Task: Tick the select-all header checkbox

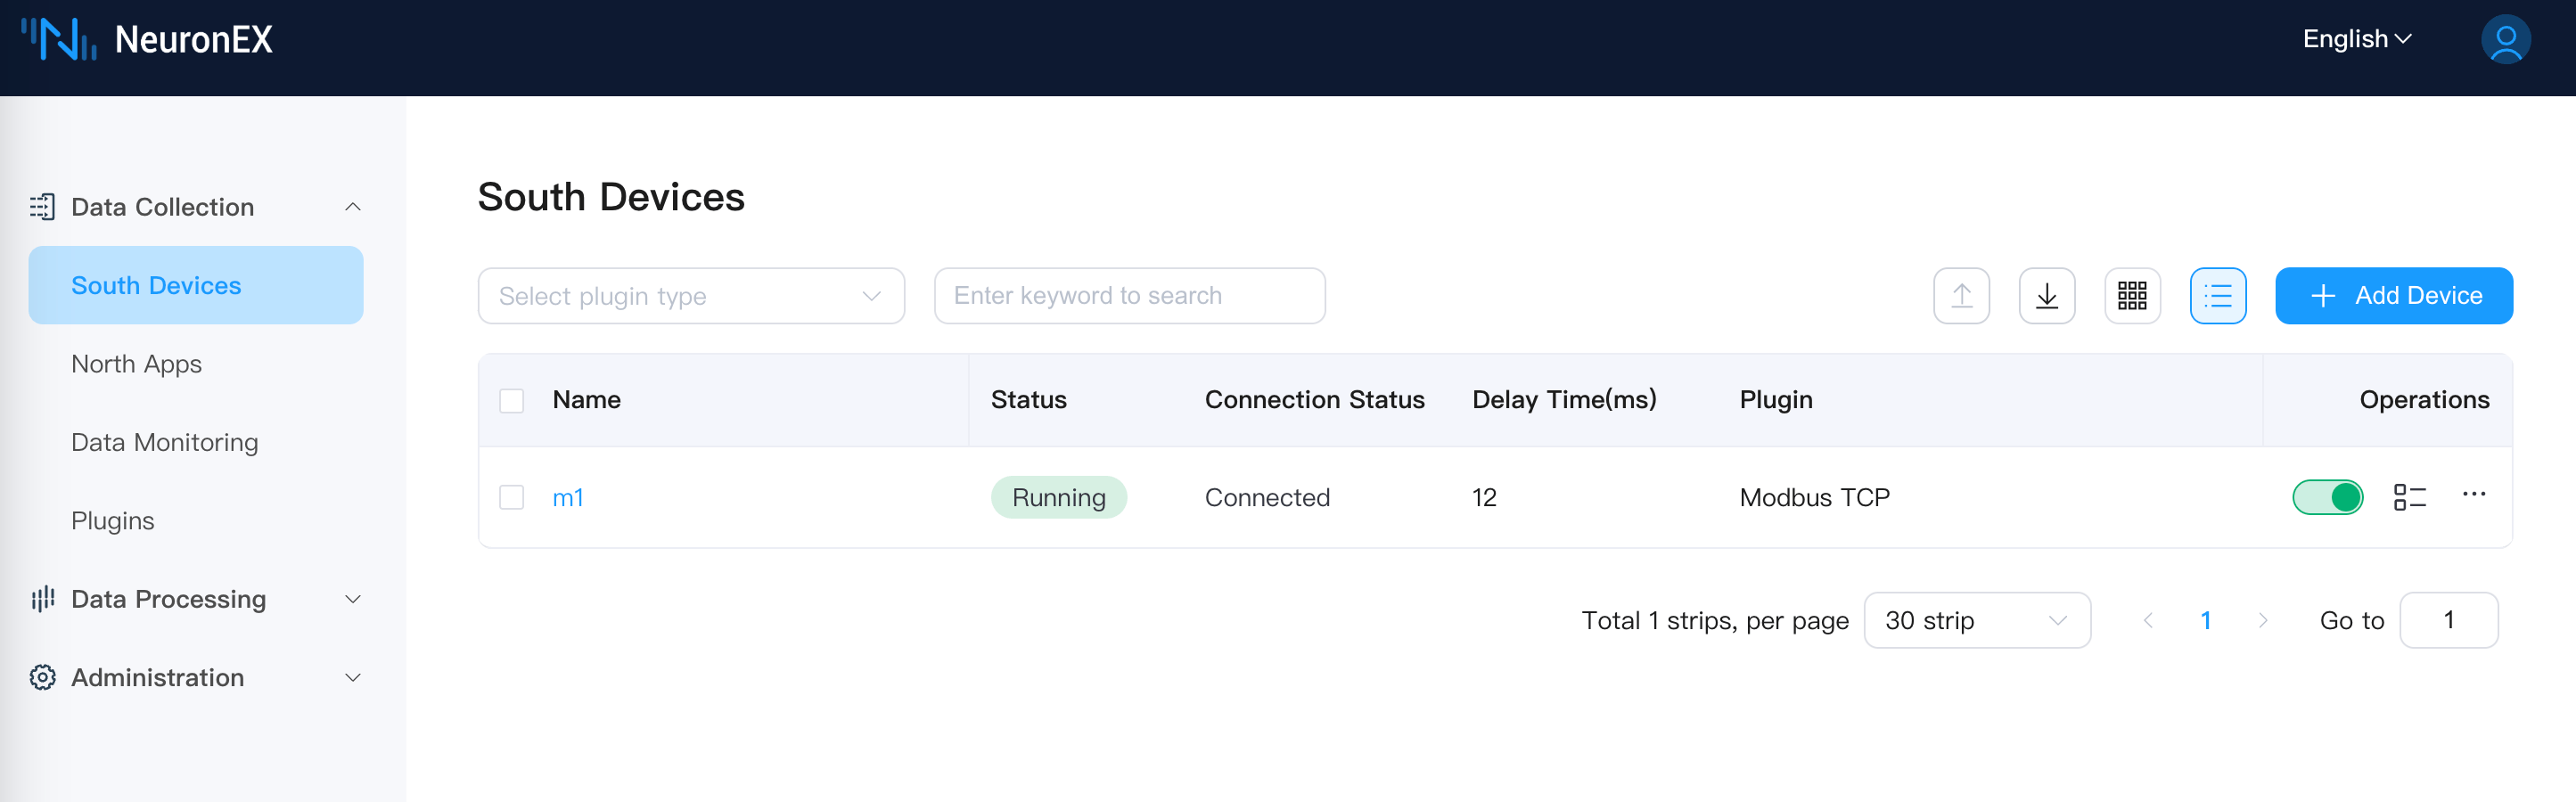Action: (511, 401)
